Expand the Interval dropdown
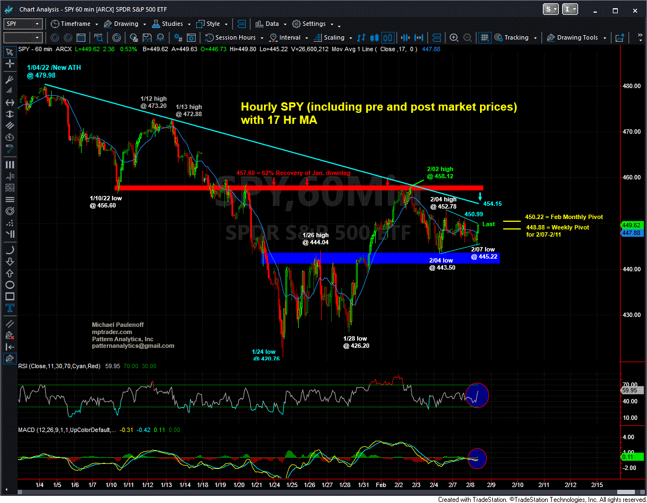 306,38
